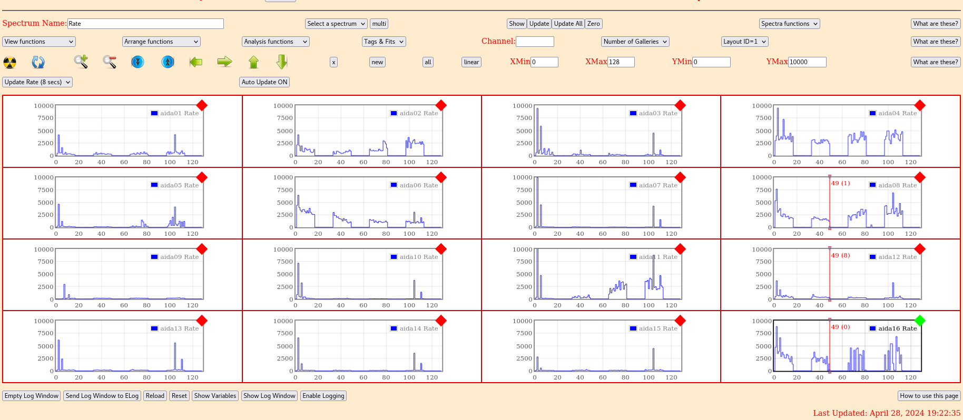Open the View functions dropdown
This screenshot has height=420, width=963.
point(39,42)
